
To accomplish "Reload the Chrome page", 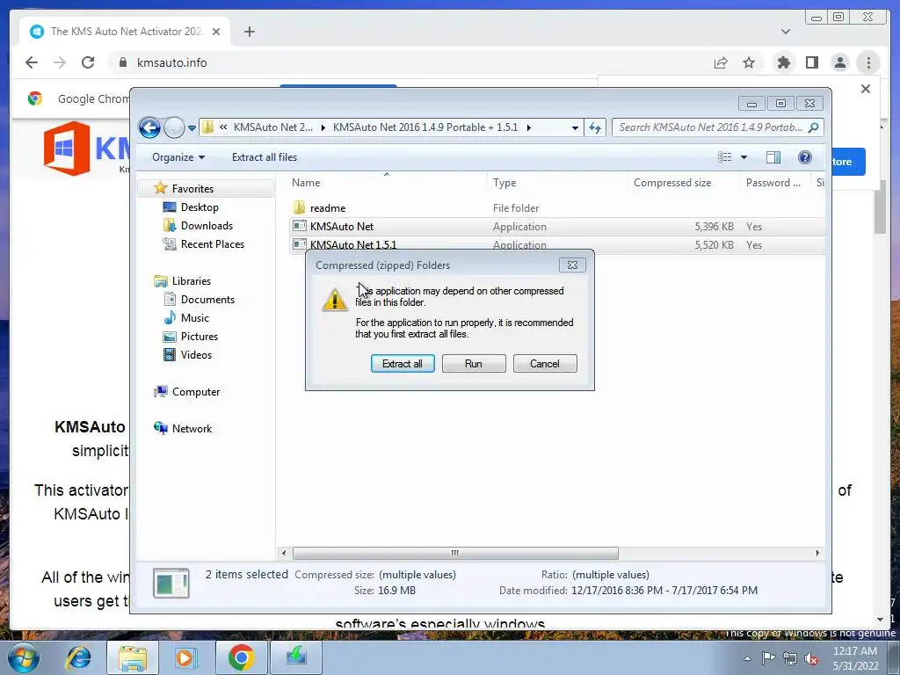I will (x=88, y=62).
